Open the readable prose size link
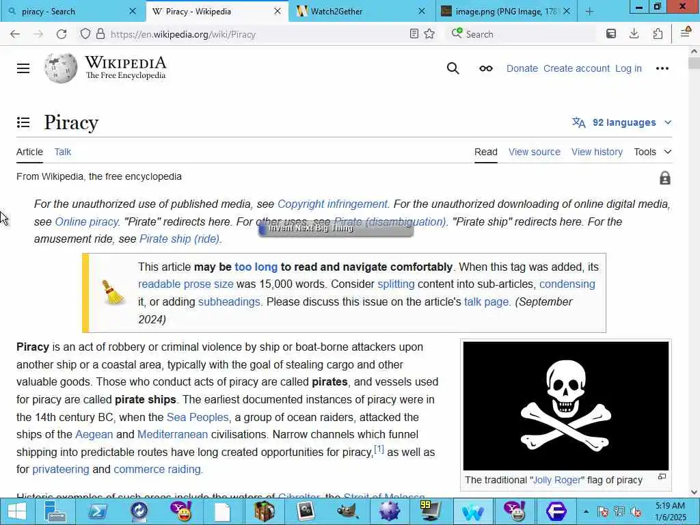Viewport: 700px width, 525px height. coord(186,284)
